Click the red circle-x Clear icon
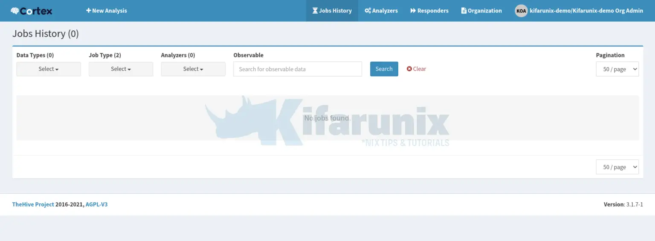 tap(409, 69)
